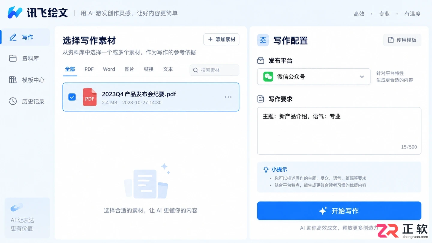Click the red PDF file icon
This screenshot has width=432, height=243.
click(90, 97)
